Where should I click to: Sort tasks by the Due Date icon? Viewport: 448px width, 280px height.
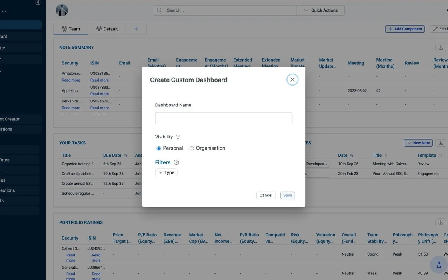pos(126,156)
